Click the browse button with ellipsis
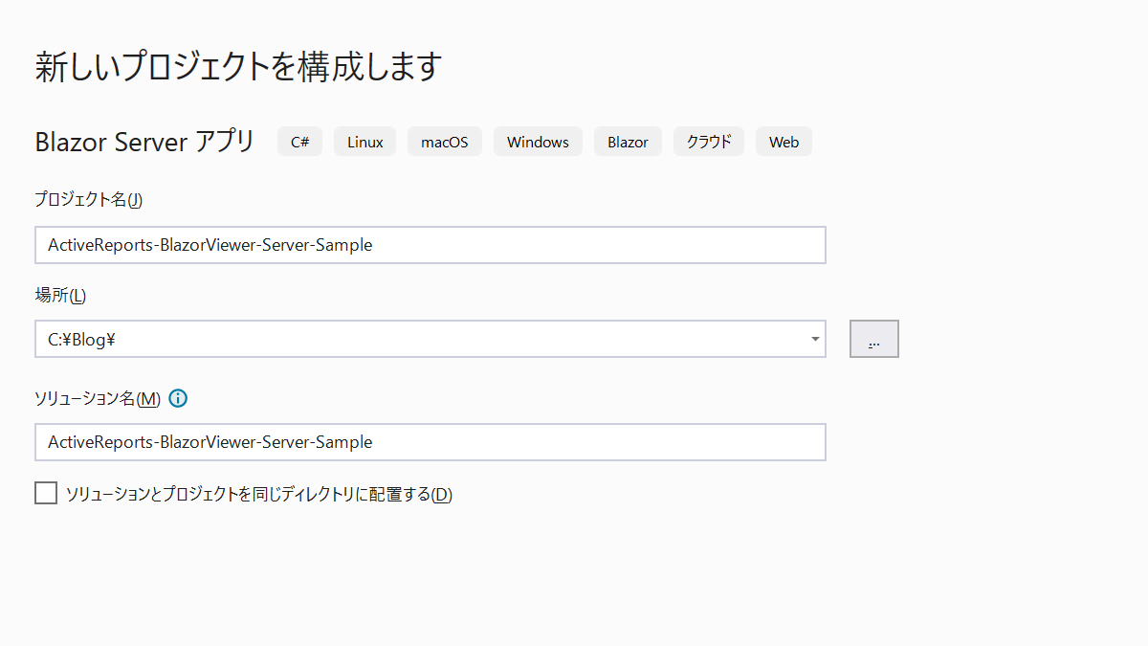The width and height of the screenshot is (1148, 646). (x=873, y=339)
